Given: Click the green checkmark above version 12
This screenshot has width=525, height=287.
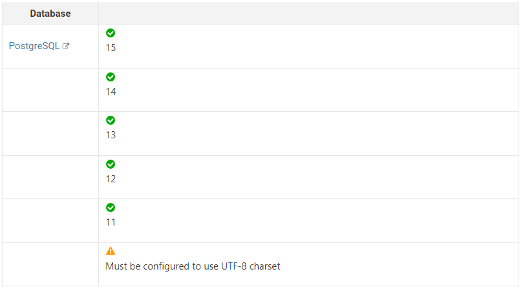Looking at the screenshot, I should coord(111,164).
